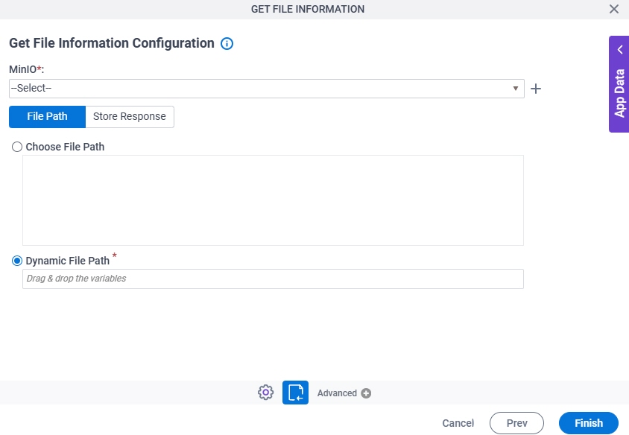Click the Get File Information Configuration heading
Image resolution: width=629 pixels, height=435 pixels.
coord(112,43)
